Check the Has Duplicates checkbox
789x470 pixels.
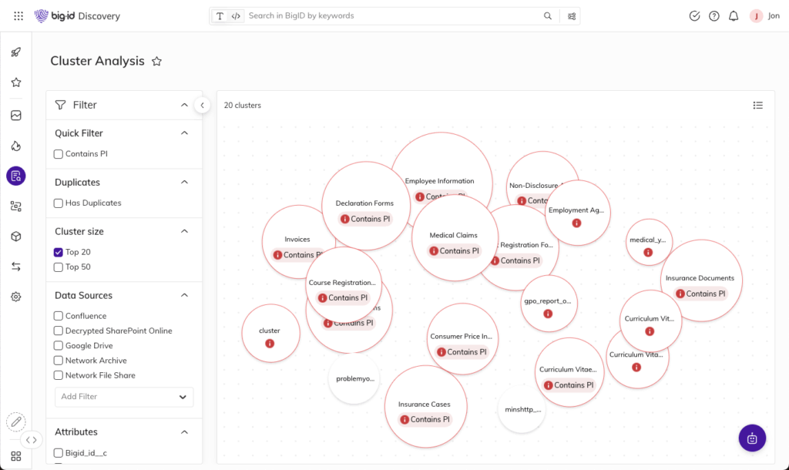(59, 203)
